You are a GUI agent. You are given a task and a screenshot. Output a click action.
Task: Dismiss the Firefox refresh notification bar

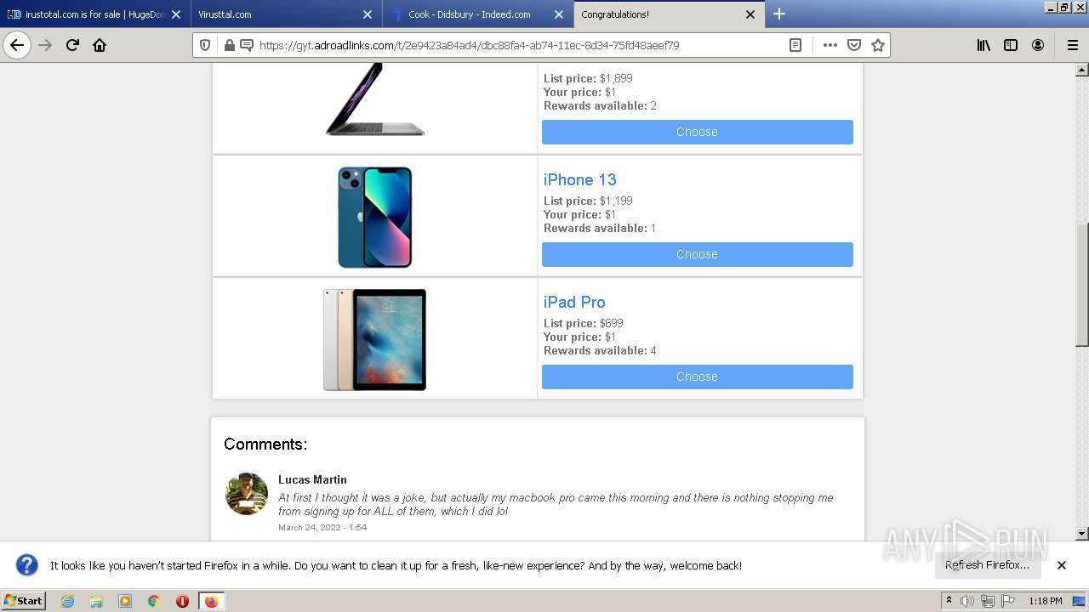point(1061,565)
